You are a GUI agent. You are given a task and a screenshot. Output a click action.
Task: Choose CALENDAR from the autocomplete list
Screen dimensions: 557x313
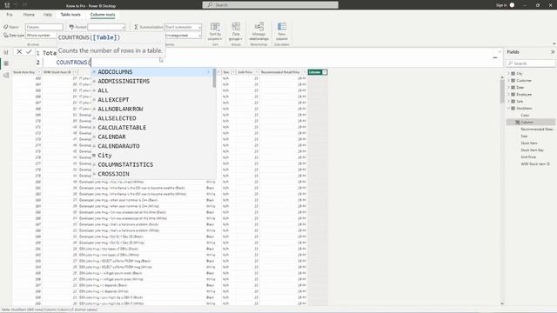[x=153, y=137]
